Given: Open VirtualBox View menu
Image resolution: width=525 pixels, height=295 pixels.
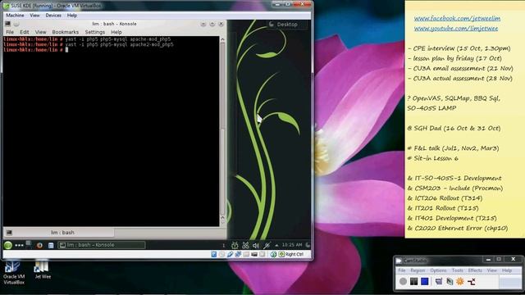Looking at the screenshot, I should coord(34,16).
